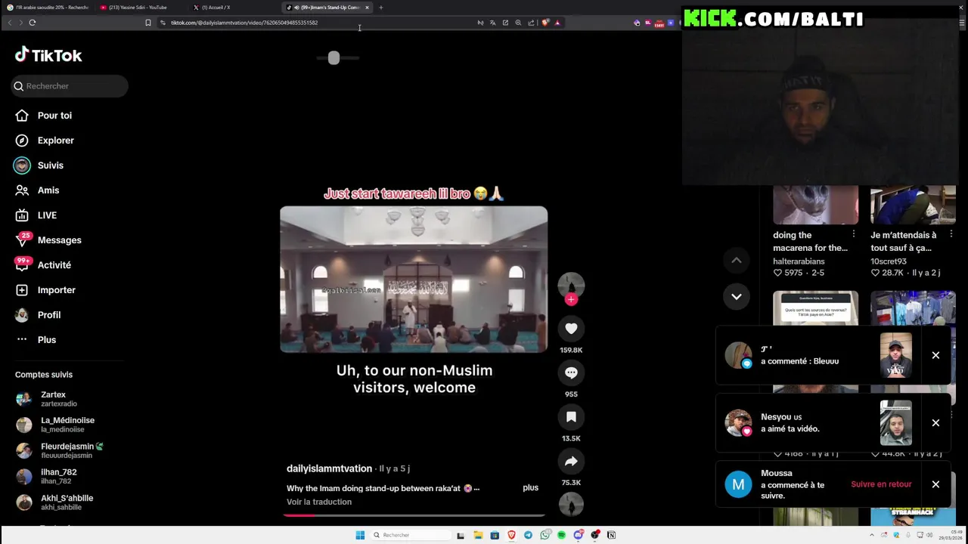Viewport: 968px width, 544px height.
Task: Click the TikTok logo
Action: pos(48,55)
